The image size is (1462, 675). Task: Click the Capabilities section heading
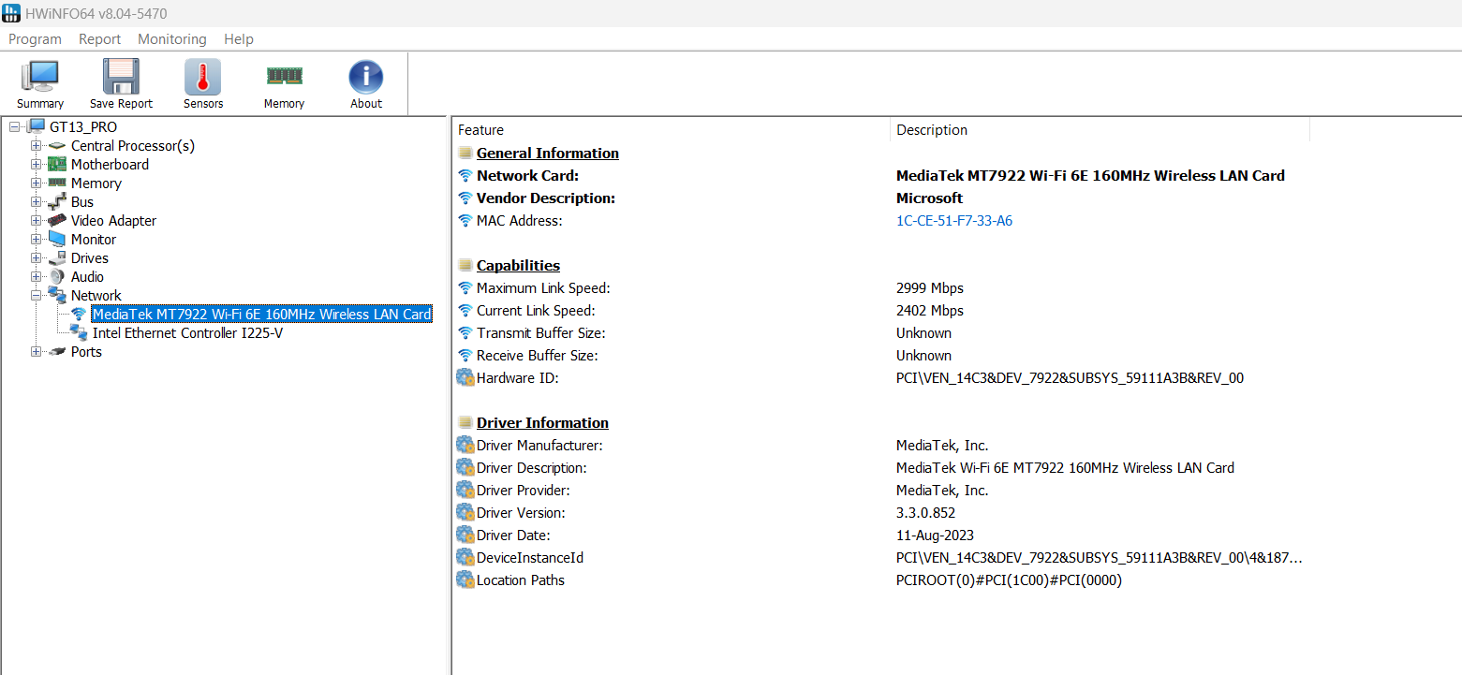pos(518,266)
